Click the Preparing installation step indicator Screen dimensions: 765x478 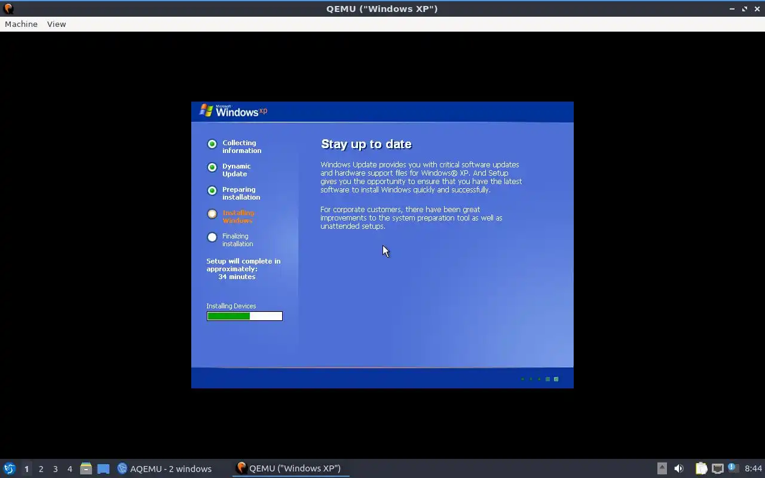click(212, 191)
